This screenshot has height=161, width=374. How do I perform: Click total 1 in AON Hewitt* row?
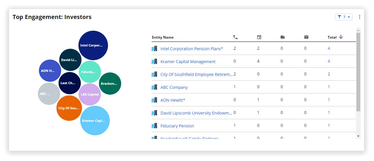click(329, 100)
